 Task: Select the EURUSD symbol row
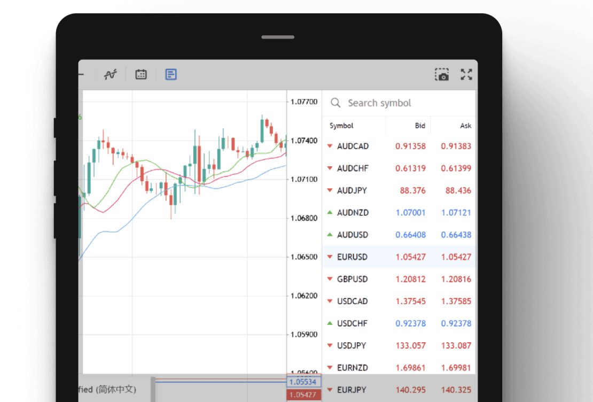tap(399, 257)
